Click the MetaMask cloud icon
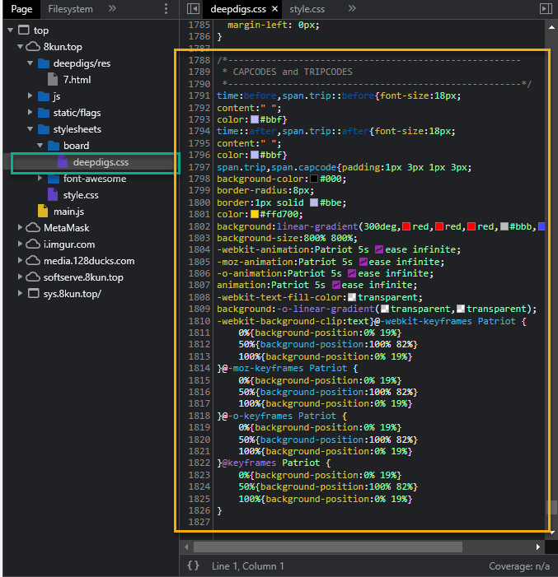Screen dimensions: 558x577 click(x=33, y=228)
